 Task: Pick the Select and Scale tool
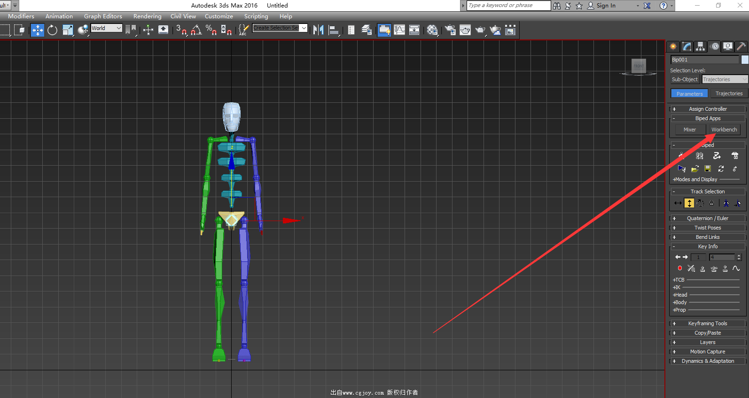pos(68,31)
